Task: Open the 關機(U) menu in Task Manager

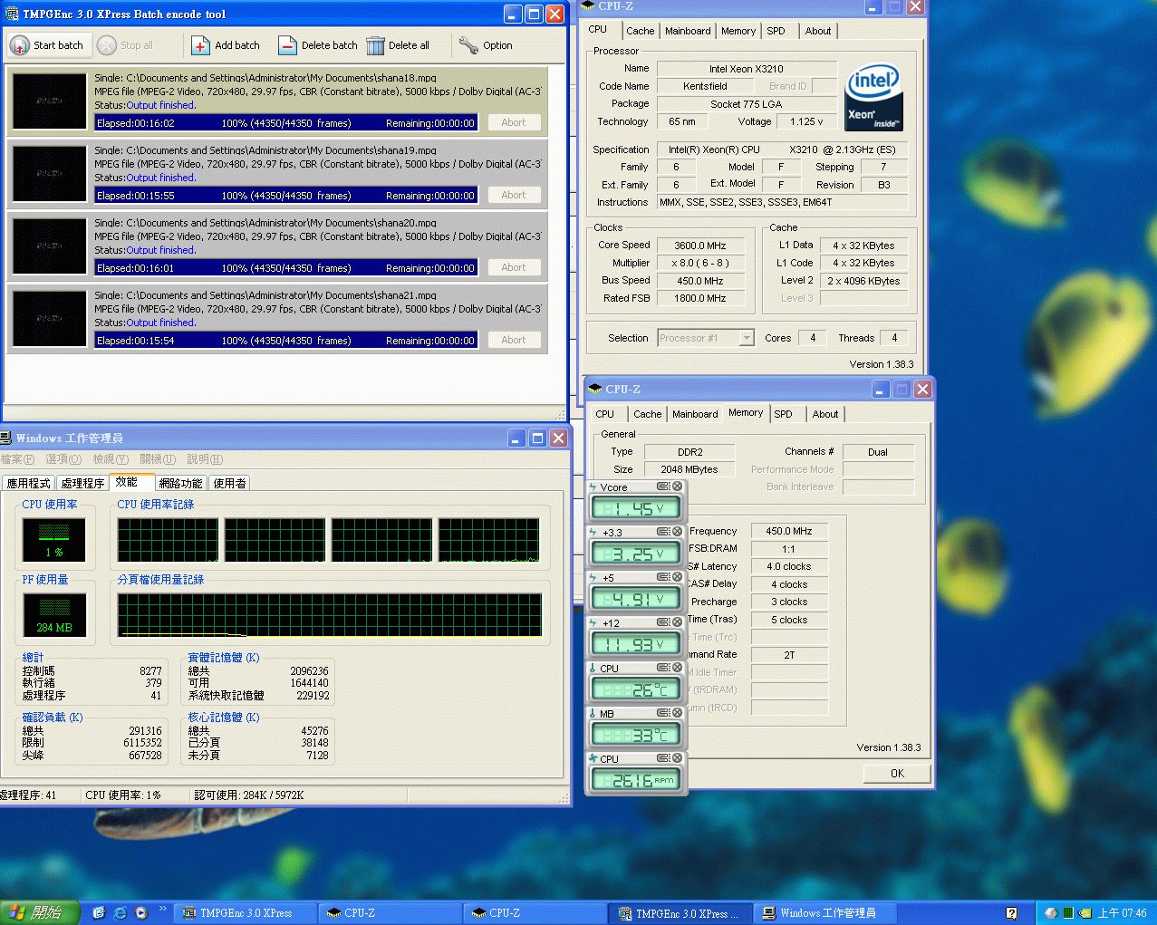Action: pyautogui.click(x=158, y=459)
